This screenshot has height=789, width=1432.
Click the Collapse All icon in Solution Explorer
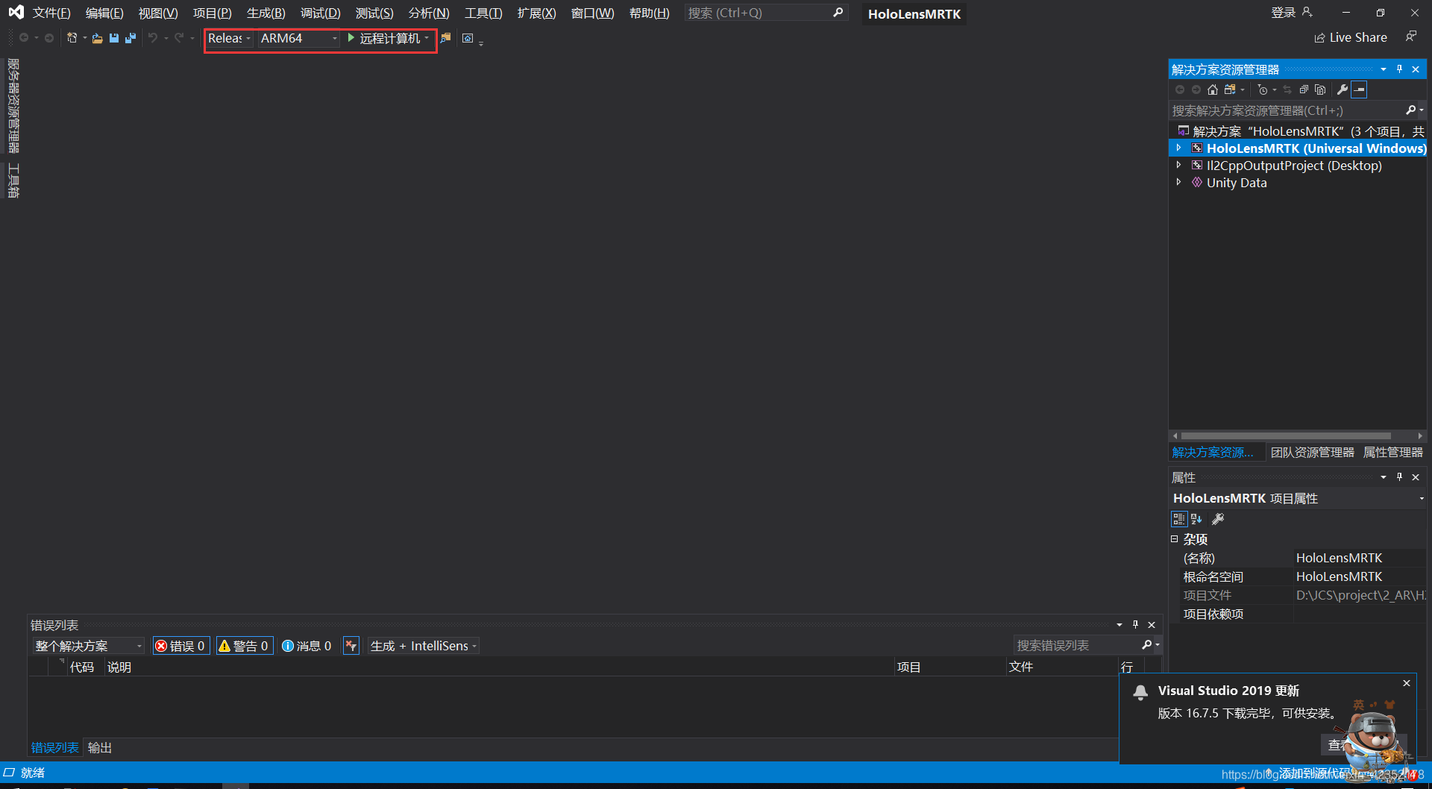(1304, 89)
